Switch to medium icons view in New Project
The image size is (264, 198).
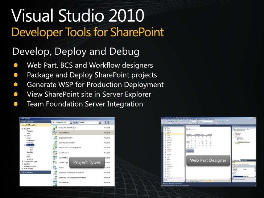(107, 123)
